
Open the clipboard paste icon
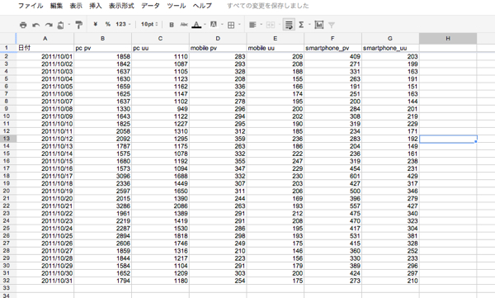coord(60,25)
